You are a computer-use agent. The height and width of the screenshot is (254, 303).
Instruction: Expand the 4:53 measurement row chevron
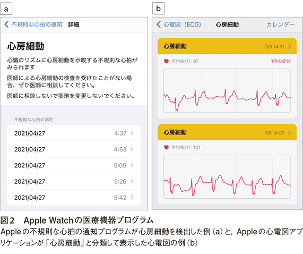pyautogui.click(x=132, y=149)
